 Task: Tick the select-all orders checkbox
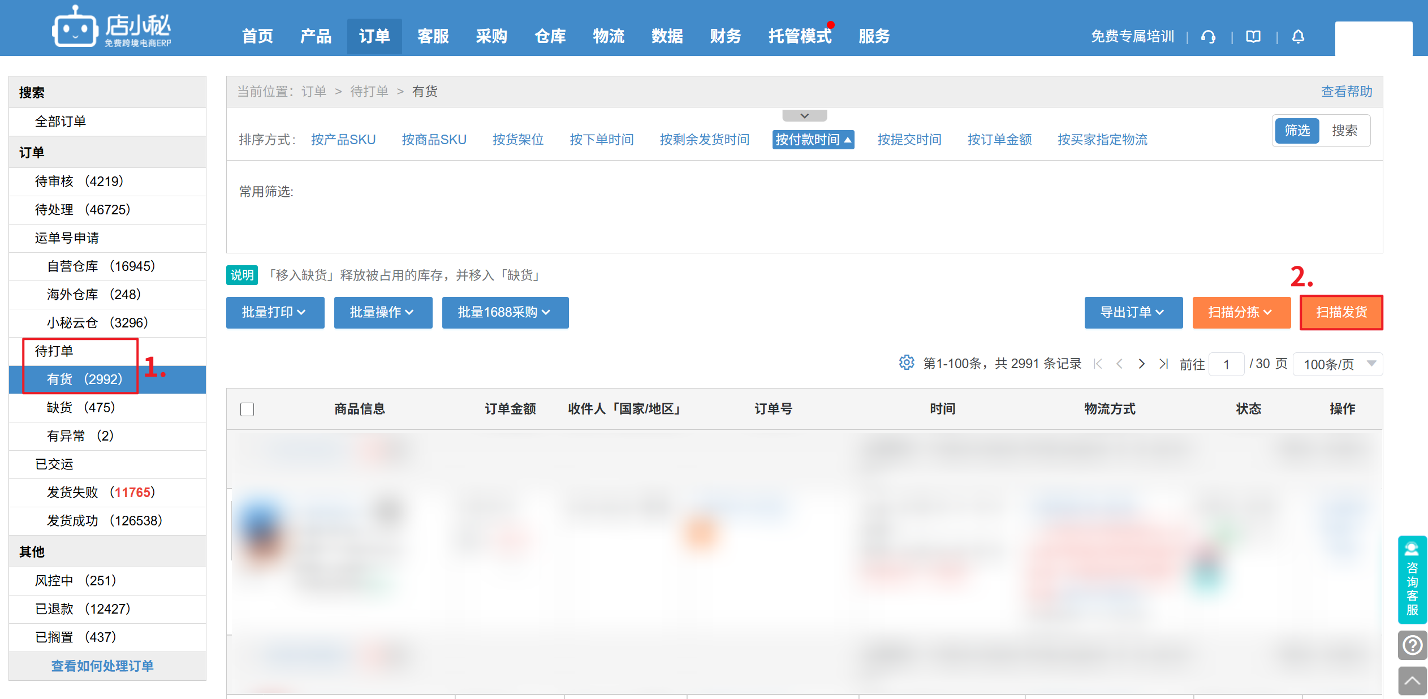click(x=247, y=409)
